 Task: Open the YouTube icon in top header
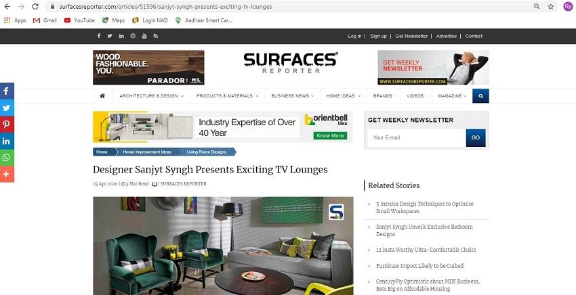pos(144,36)
